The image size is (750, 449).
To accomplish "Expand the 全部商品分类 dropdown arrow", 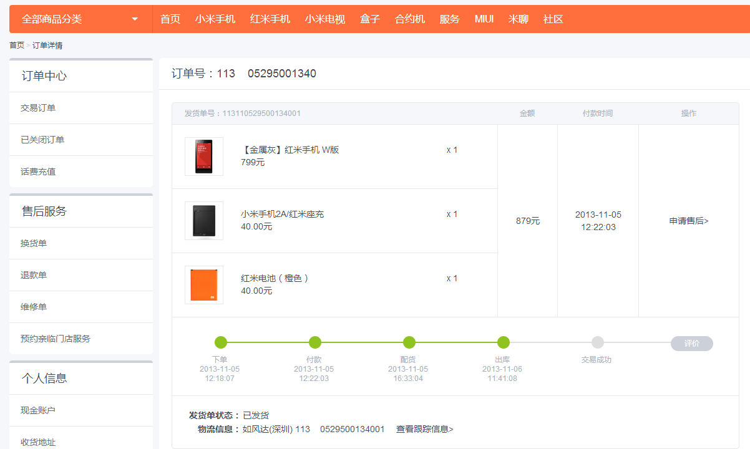I will (135, 19).
